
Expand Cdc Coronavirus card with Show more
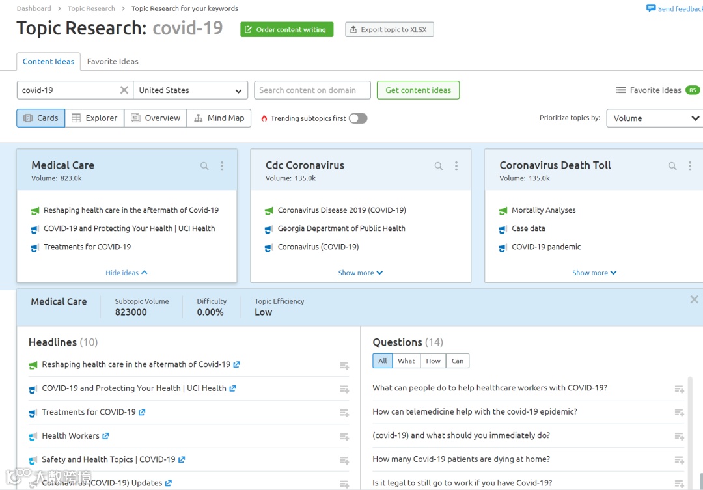pos(361,273)
